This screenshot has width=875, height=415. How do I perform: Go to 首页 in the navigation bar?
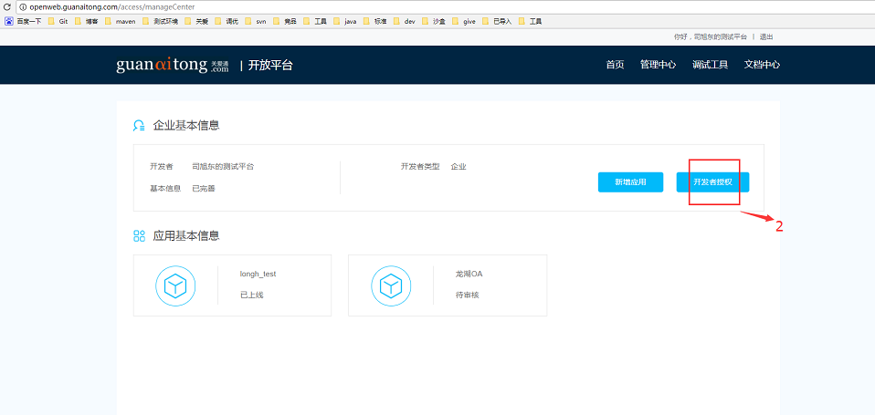coord(615,65)
